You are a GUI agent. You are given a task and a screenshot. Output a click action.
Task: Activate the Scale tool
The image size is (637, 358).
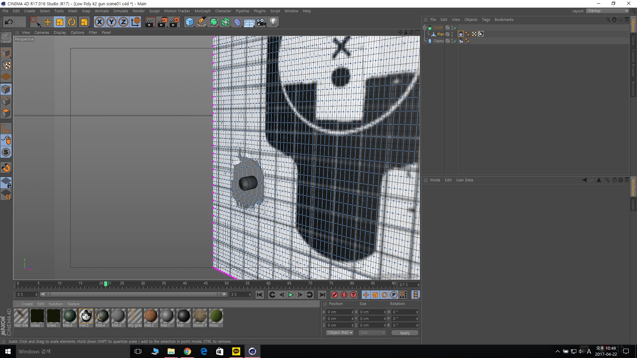(x=60, y=22)
